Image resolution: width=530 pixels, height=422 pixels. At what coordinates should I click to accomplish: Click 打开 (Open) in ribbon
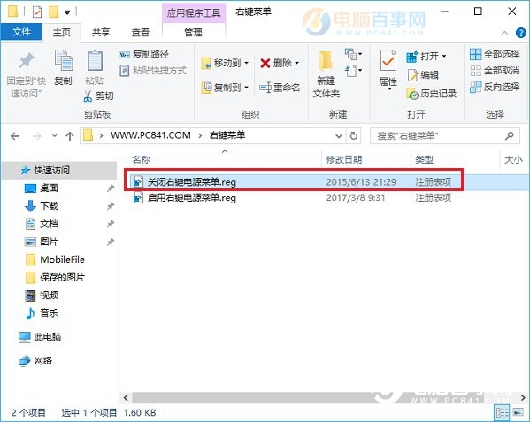click(x=426, y=57)
